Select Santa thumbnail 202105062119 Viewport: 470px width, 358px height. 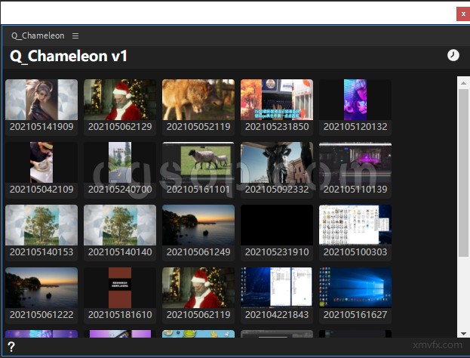coord(198,294)
